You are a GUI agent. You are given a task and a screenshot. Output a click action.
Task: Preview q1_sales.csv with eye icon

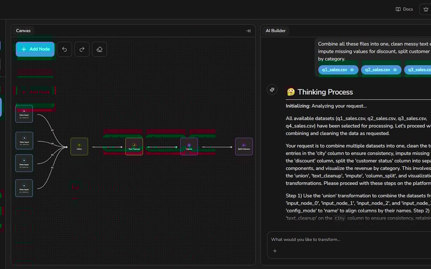pos(352,70)
